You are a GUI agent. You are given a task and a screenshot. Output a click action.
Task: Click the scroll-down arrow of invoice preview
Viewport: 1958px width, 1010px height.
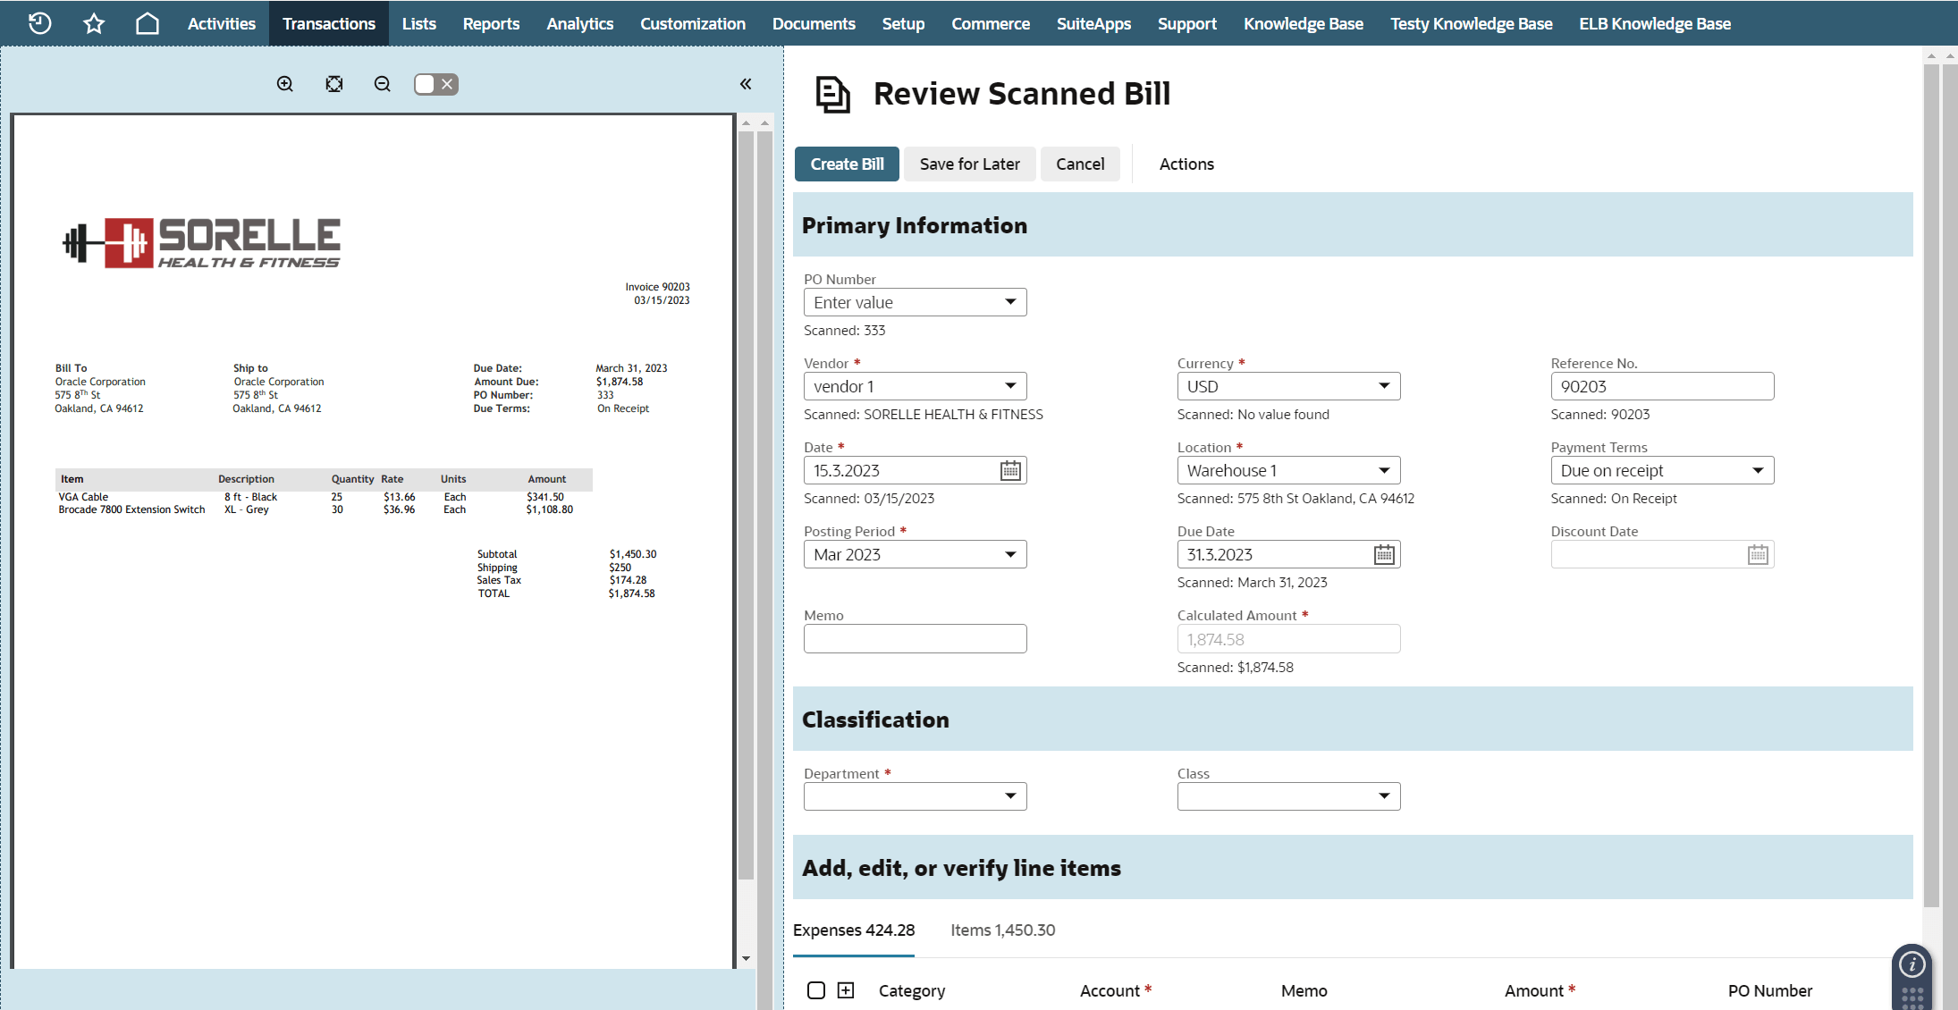[x=746, y=959]
